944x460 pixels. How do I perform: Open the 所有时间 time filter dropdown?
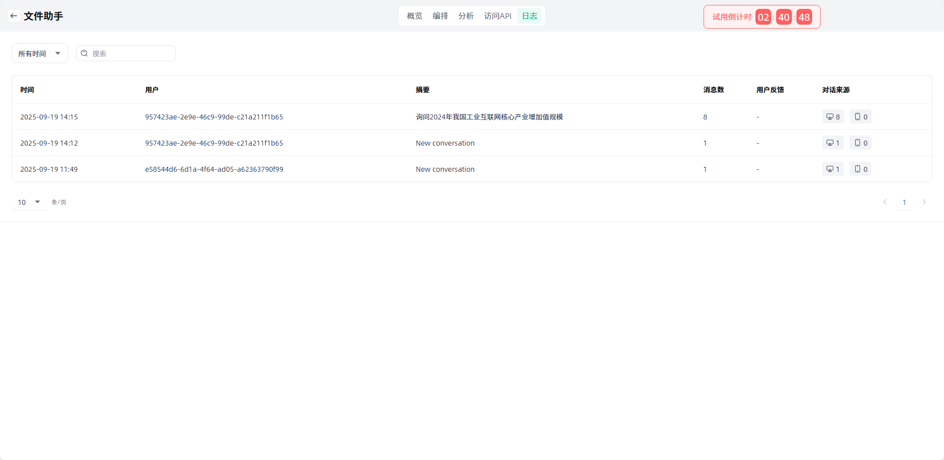coord(39,53)
